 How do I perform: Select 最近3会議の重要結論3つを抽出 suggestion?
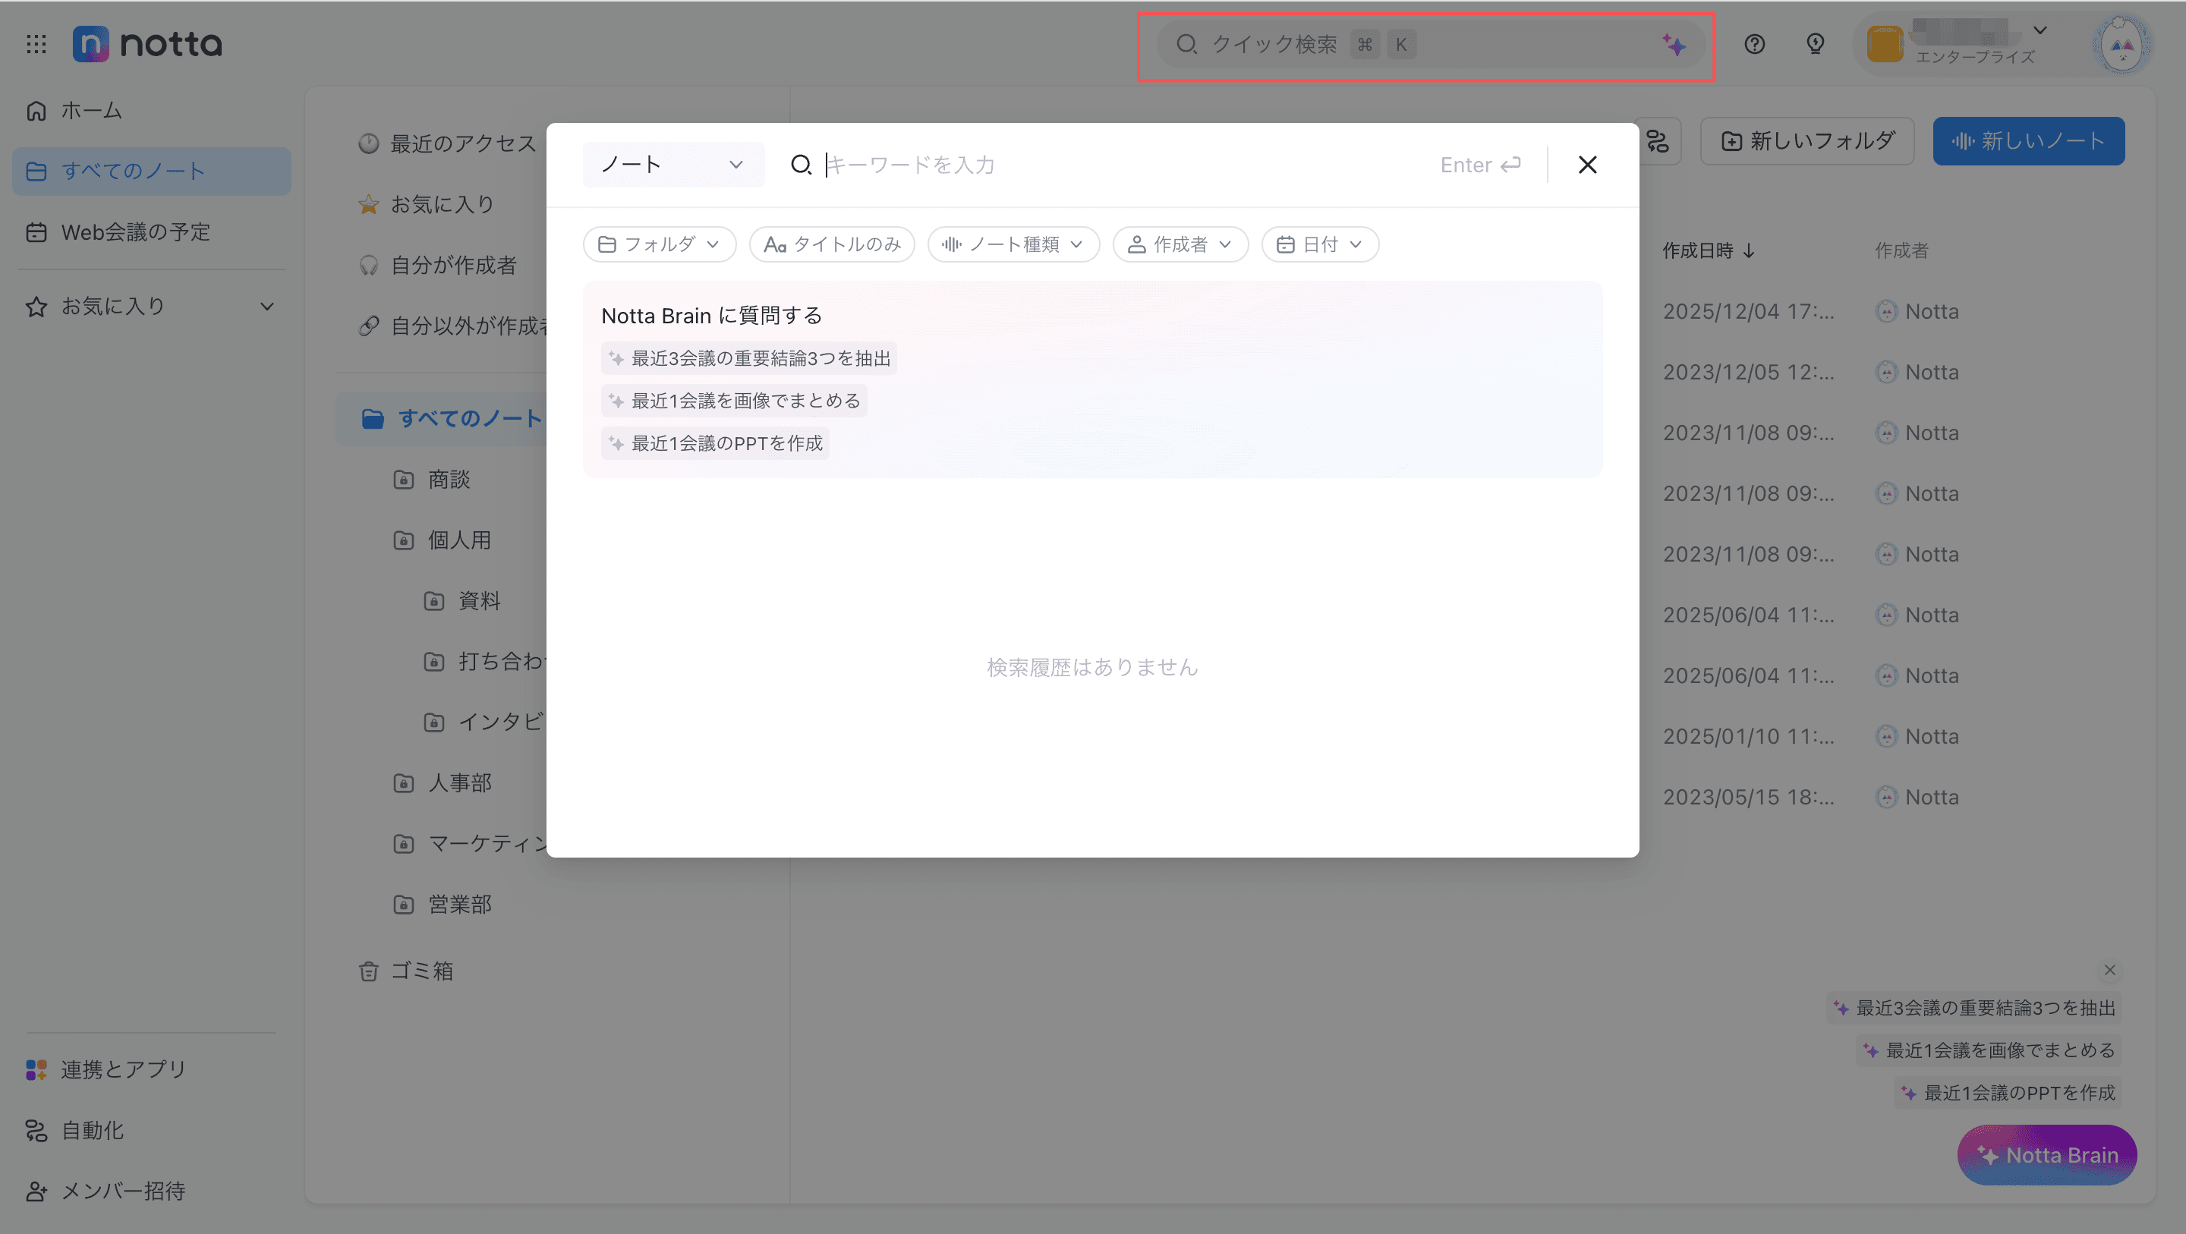coord(749,358)
